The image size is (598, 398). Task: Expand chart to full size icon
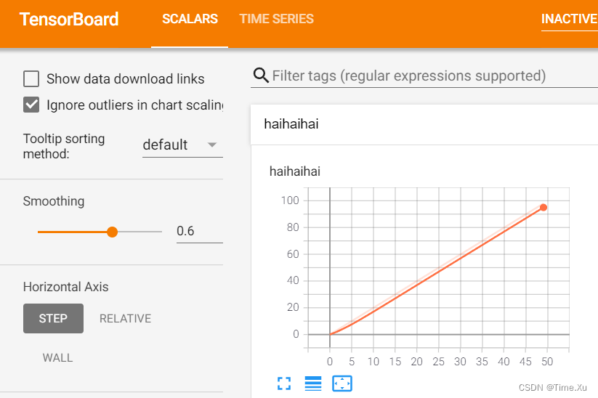coord(284,383)
